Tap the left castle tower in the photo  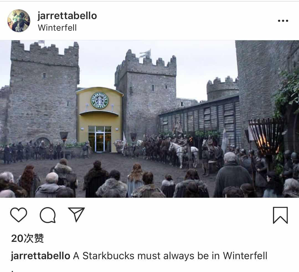(44, 92)
